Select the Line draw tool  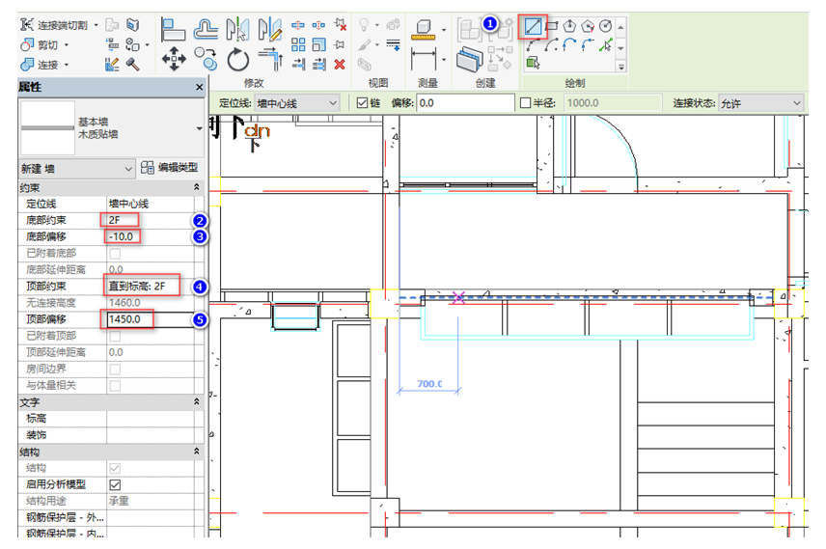point(533,26)
